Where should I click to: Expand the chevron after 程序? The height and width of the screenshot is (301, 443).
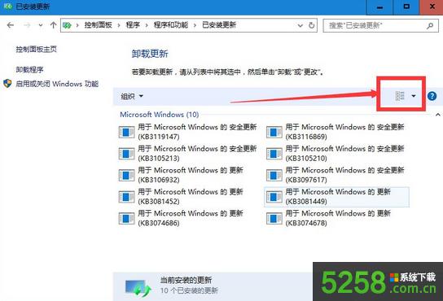tap(147, 25)
